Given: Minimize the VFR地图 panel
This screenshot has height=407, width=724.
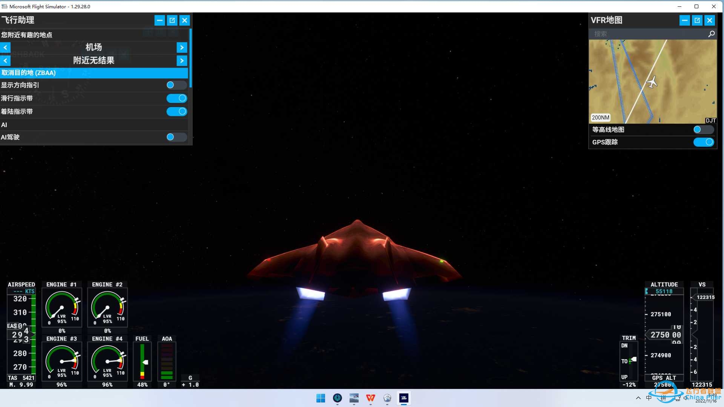Looking at the screenshot, I should pos(684,20).
